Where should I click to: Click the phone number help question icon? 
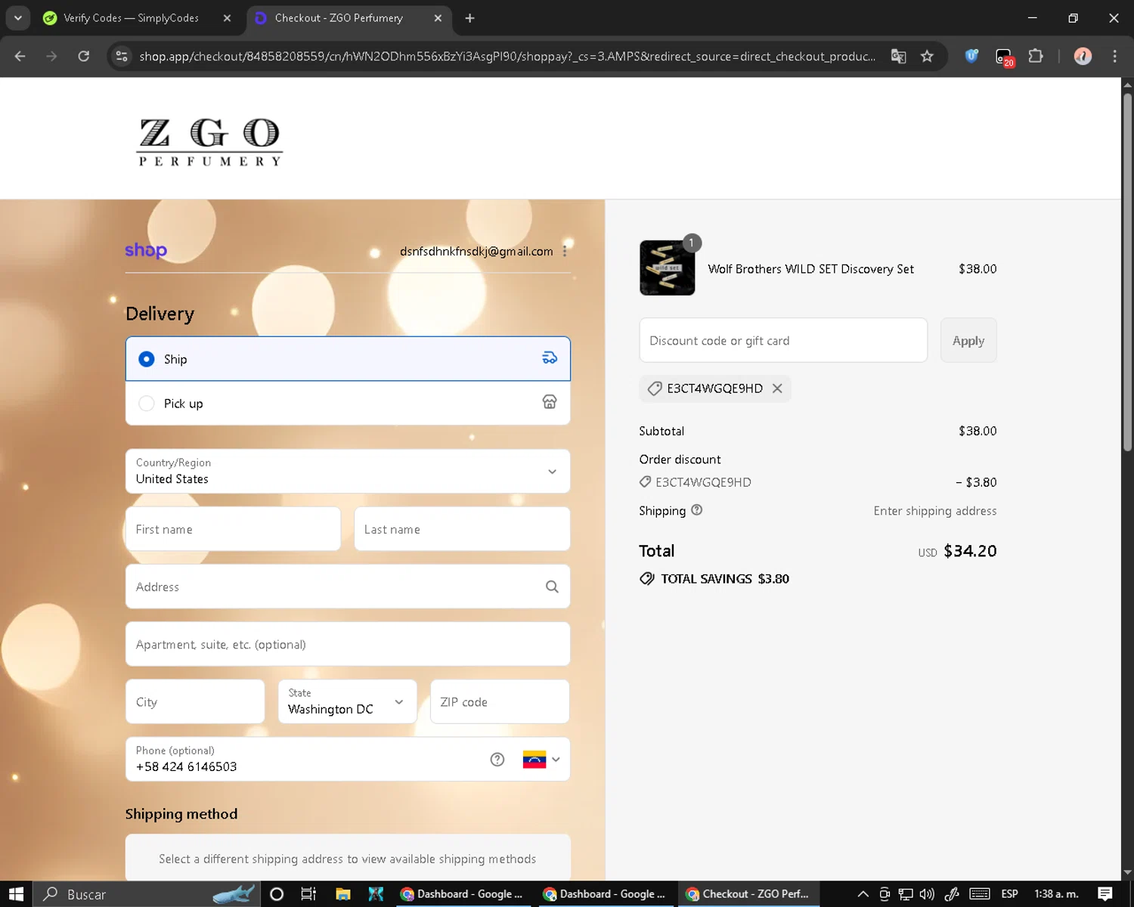click(x=497, y=760)
